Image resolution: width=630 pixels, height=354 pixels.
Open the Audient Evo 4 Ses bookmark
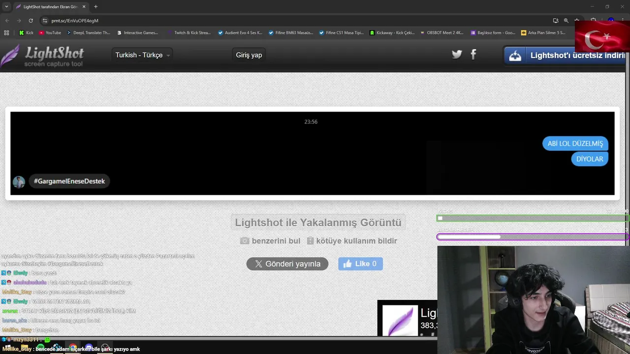point(240,33)
